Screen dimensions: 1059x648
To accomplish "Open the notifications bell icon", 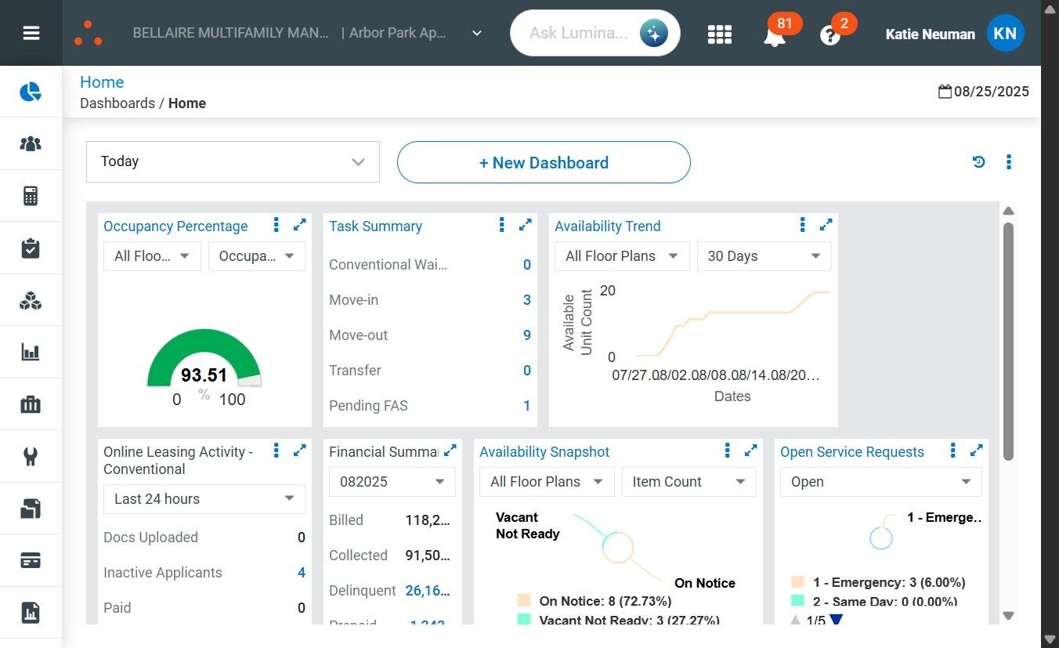I will pyautogui.click(x=774, y=34).
